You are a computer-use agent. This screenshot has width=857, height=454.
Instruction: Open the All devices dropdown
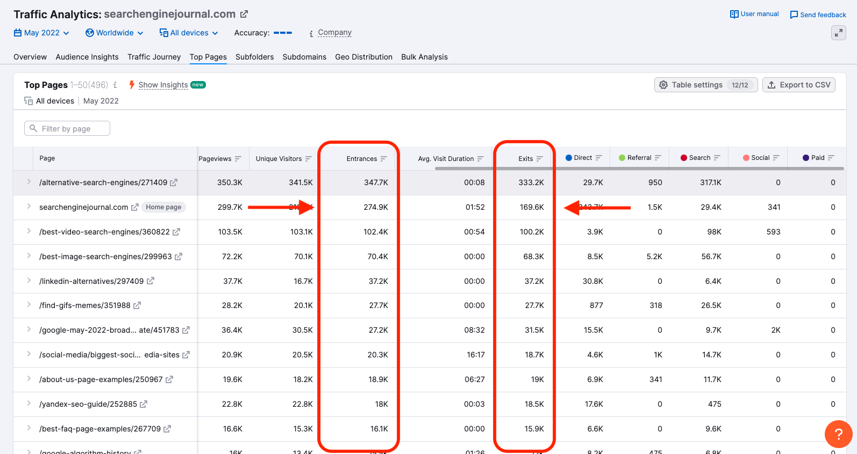189,33
